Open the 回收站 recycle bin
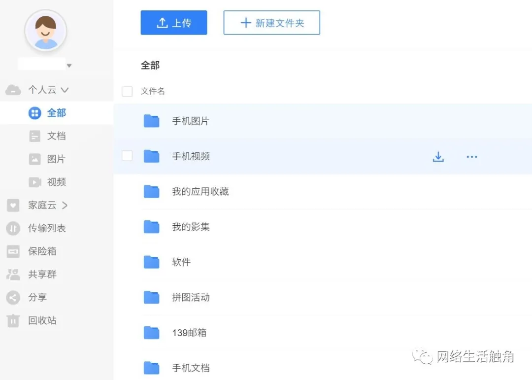Viewport: 532px width, 380px height. (42, 320)
